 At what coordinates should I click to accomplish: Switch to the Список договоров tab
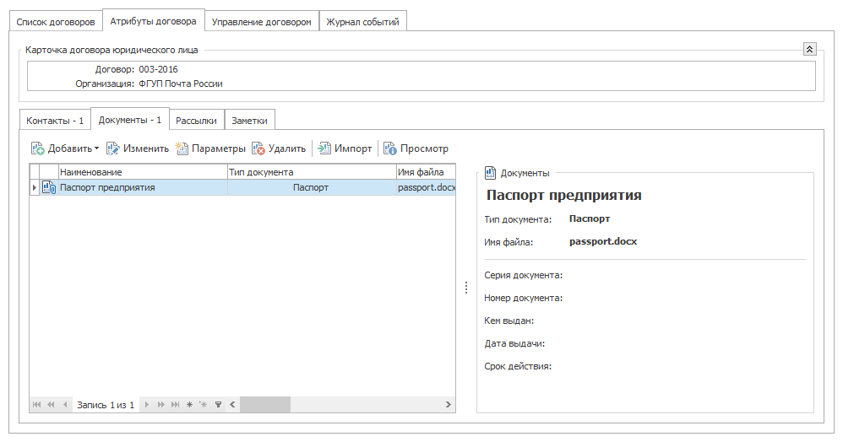click(x=56, y=22)
